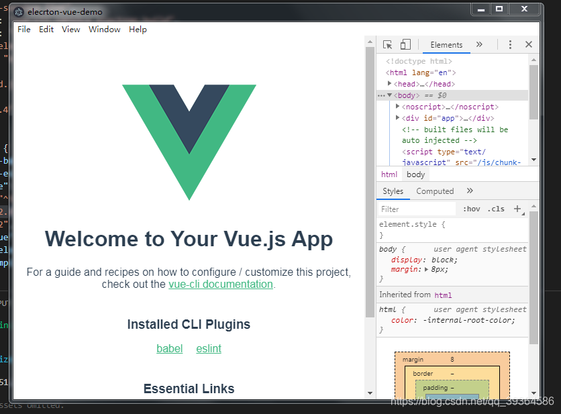Expand the noscript element node
The image size is (561, 414).
(x=397, y=106)
